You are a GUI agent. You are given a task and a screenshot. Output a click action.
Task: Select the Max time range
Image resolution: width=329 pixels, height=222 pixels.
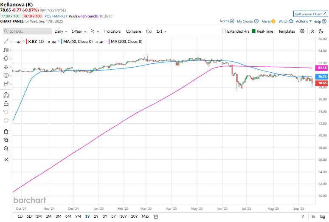click(146, 216)
